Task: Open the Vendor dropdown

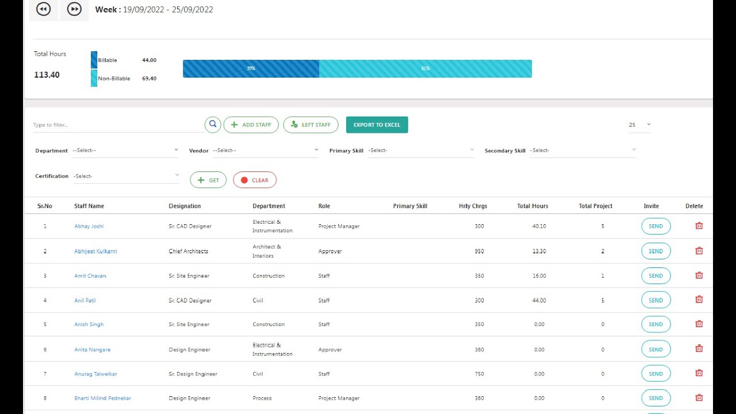Action: point(266,150)
